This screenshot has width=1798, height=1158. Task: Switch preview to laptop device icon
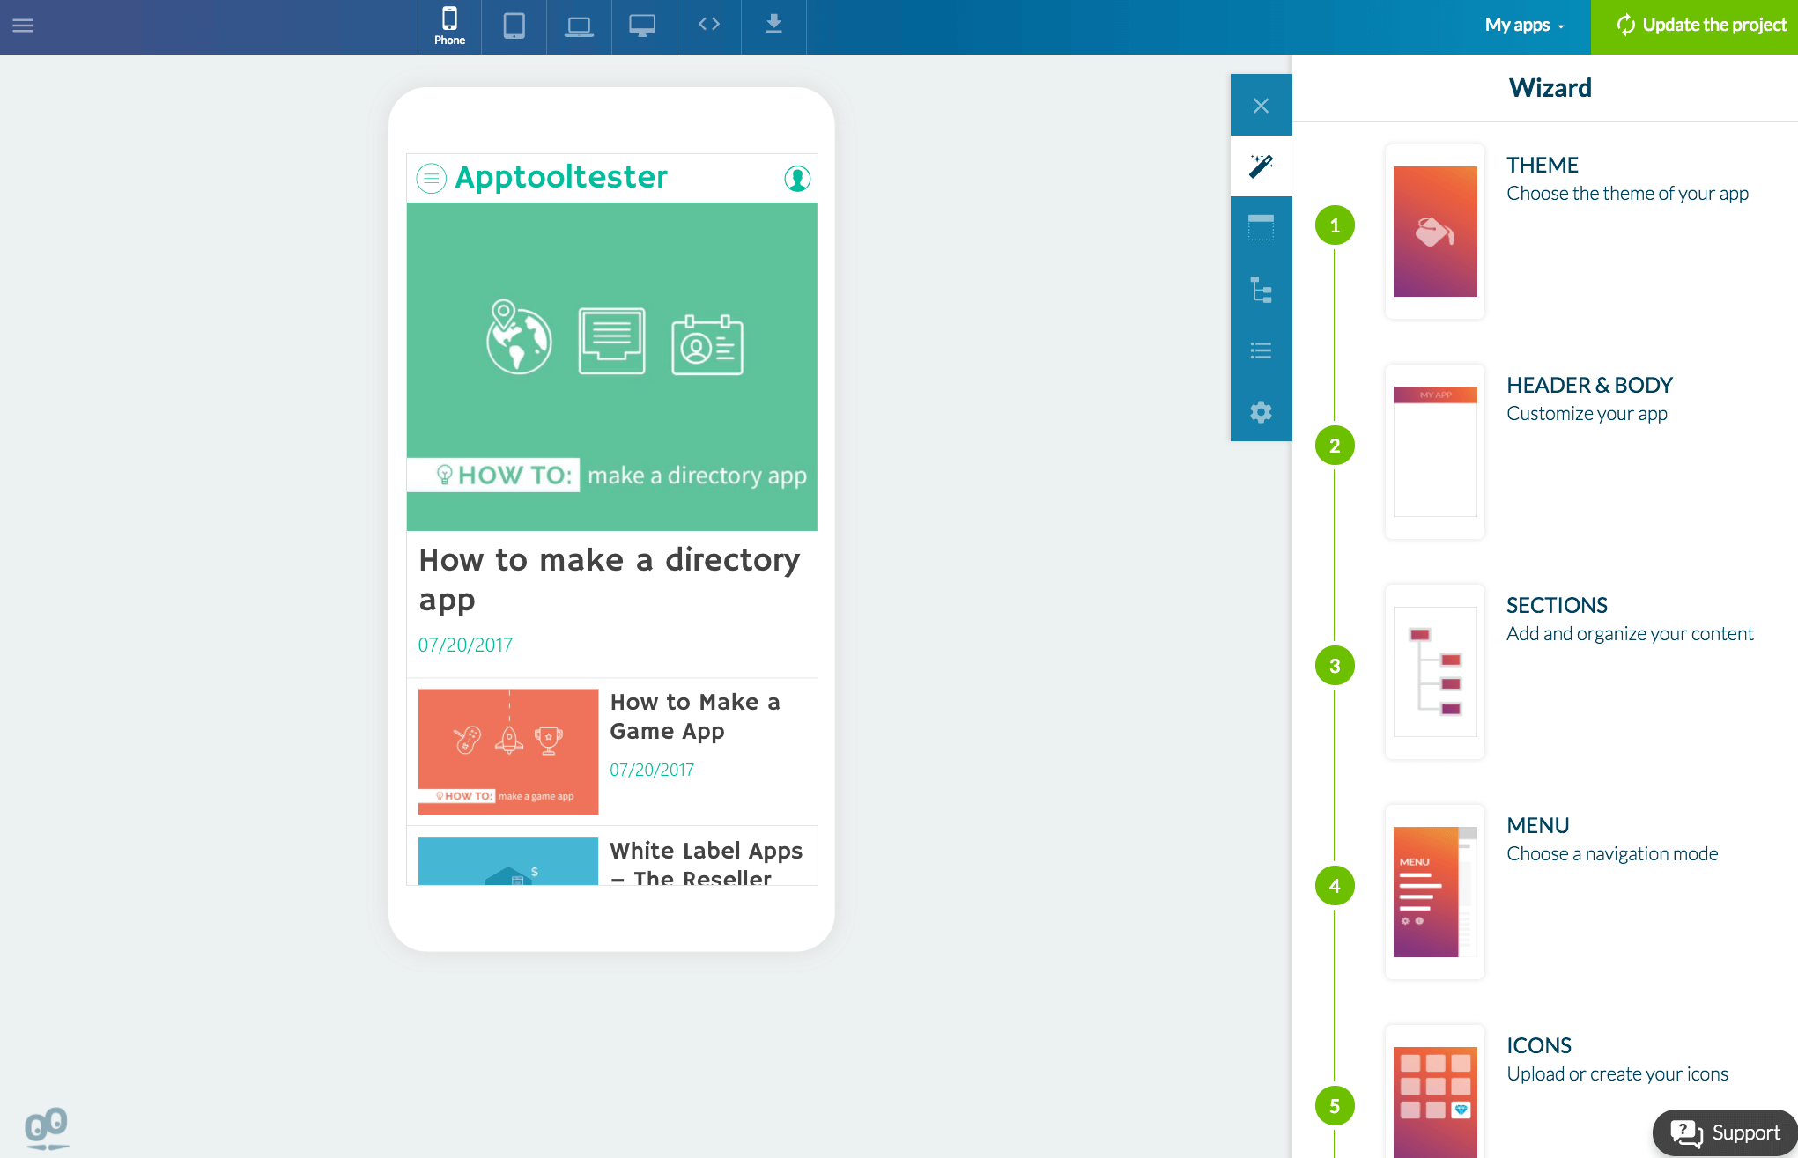tap(579, 26)
